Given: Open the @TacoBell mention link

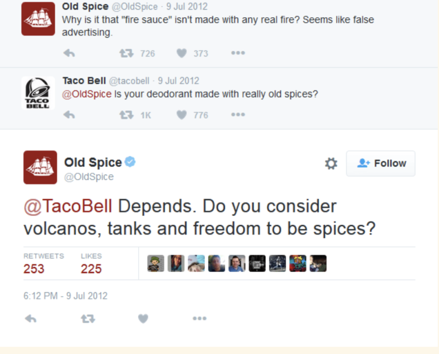Looking at the screenshot, I should coord(68,206).
